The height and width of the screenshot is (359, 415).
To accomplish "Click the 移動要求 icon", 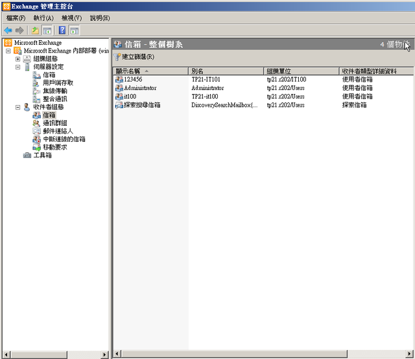I will [36, 147].
